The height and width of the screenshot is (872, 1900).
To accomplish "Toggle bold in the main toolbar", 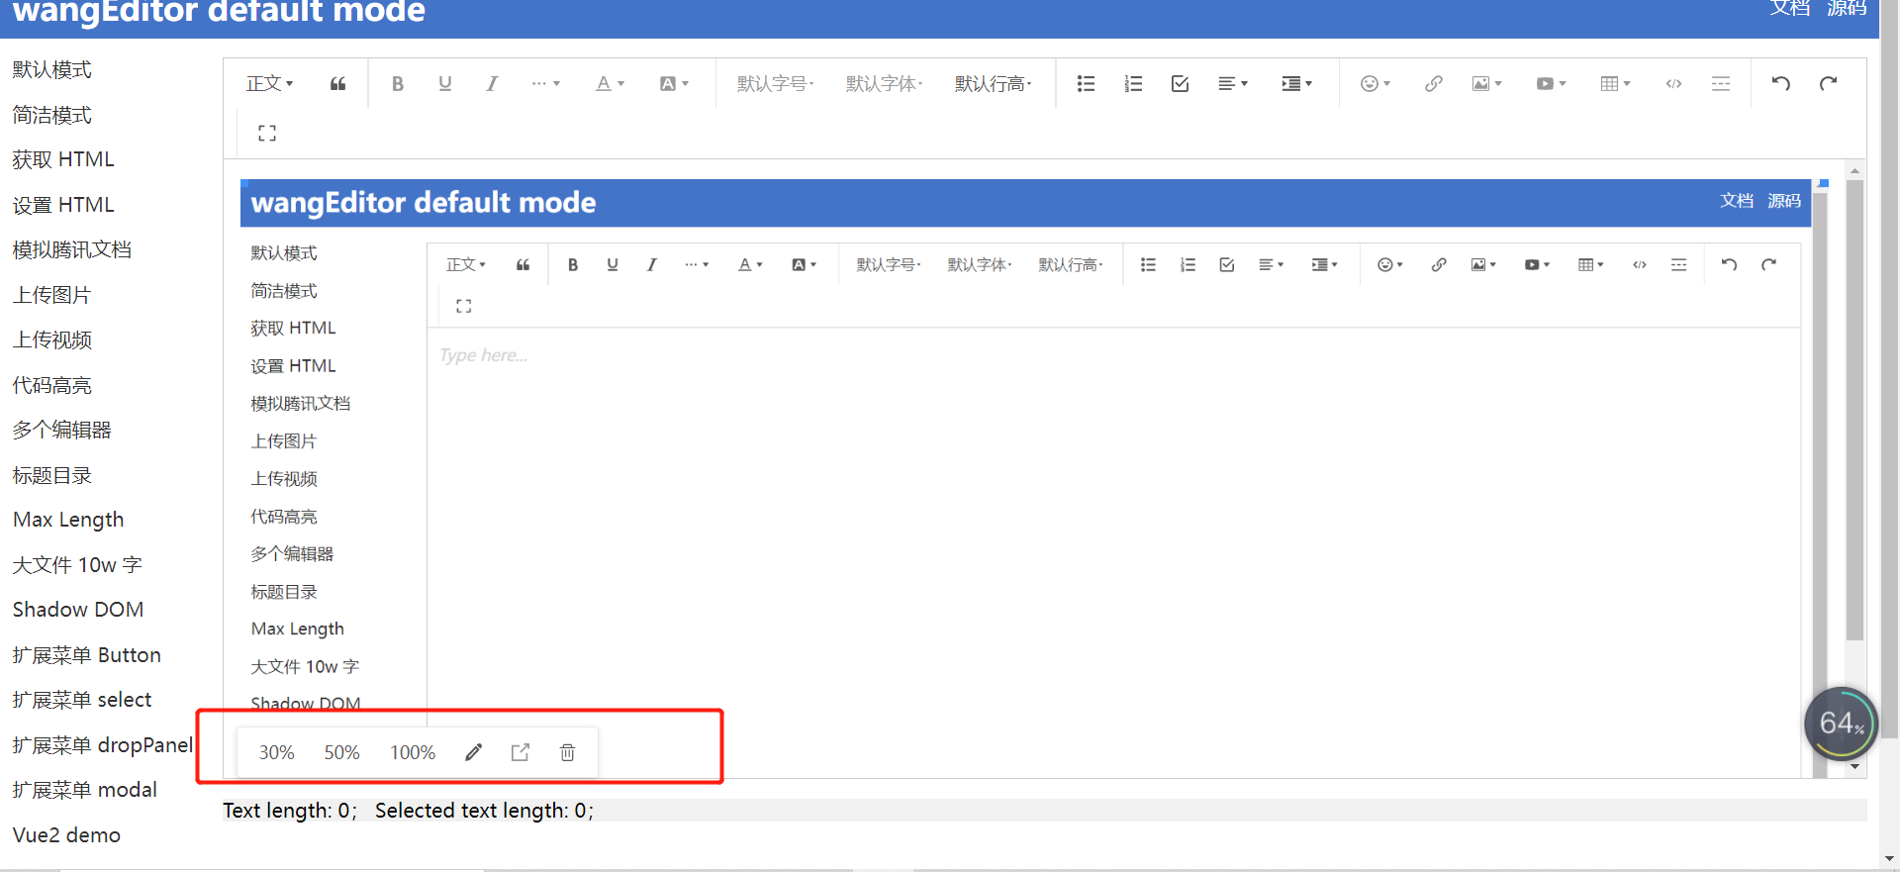I will point(398,84).
